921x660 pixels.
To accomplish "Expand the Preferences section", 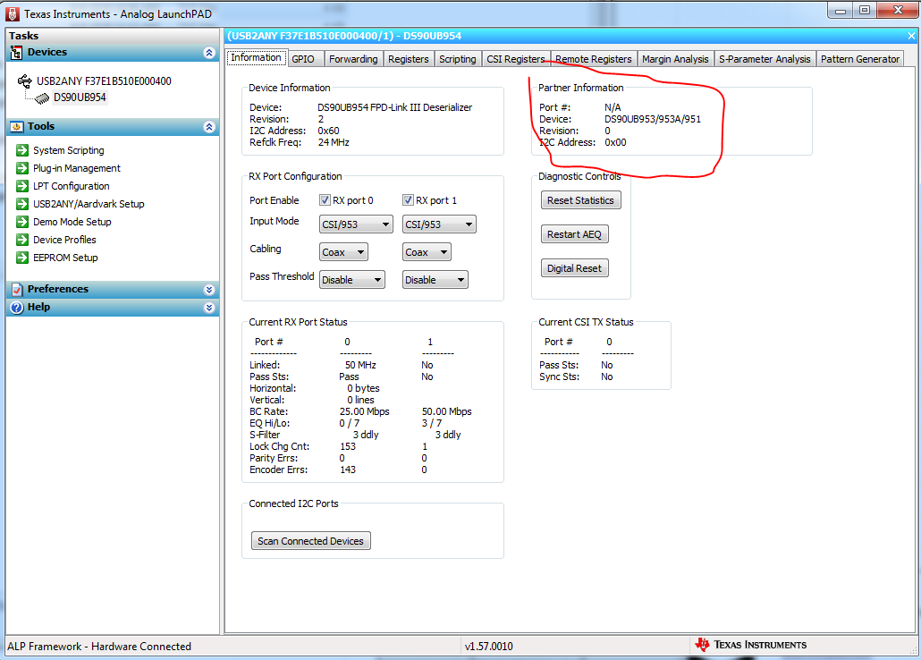I will (209, 290).
